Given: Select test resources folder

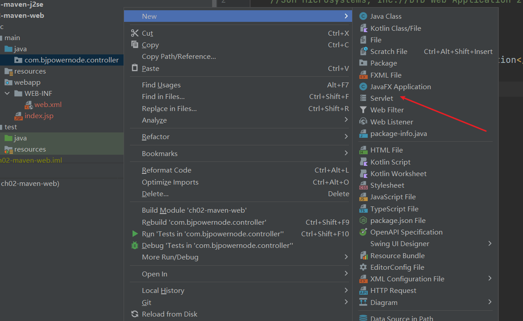Looking at the screenshot, I should [30, 149].
